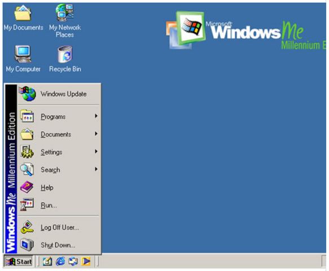Click the Search magnifier icon in Start menu
This screenshot has width=329, height=271.
click(27, 169)
